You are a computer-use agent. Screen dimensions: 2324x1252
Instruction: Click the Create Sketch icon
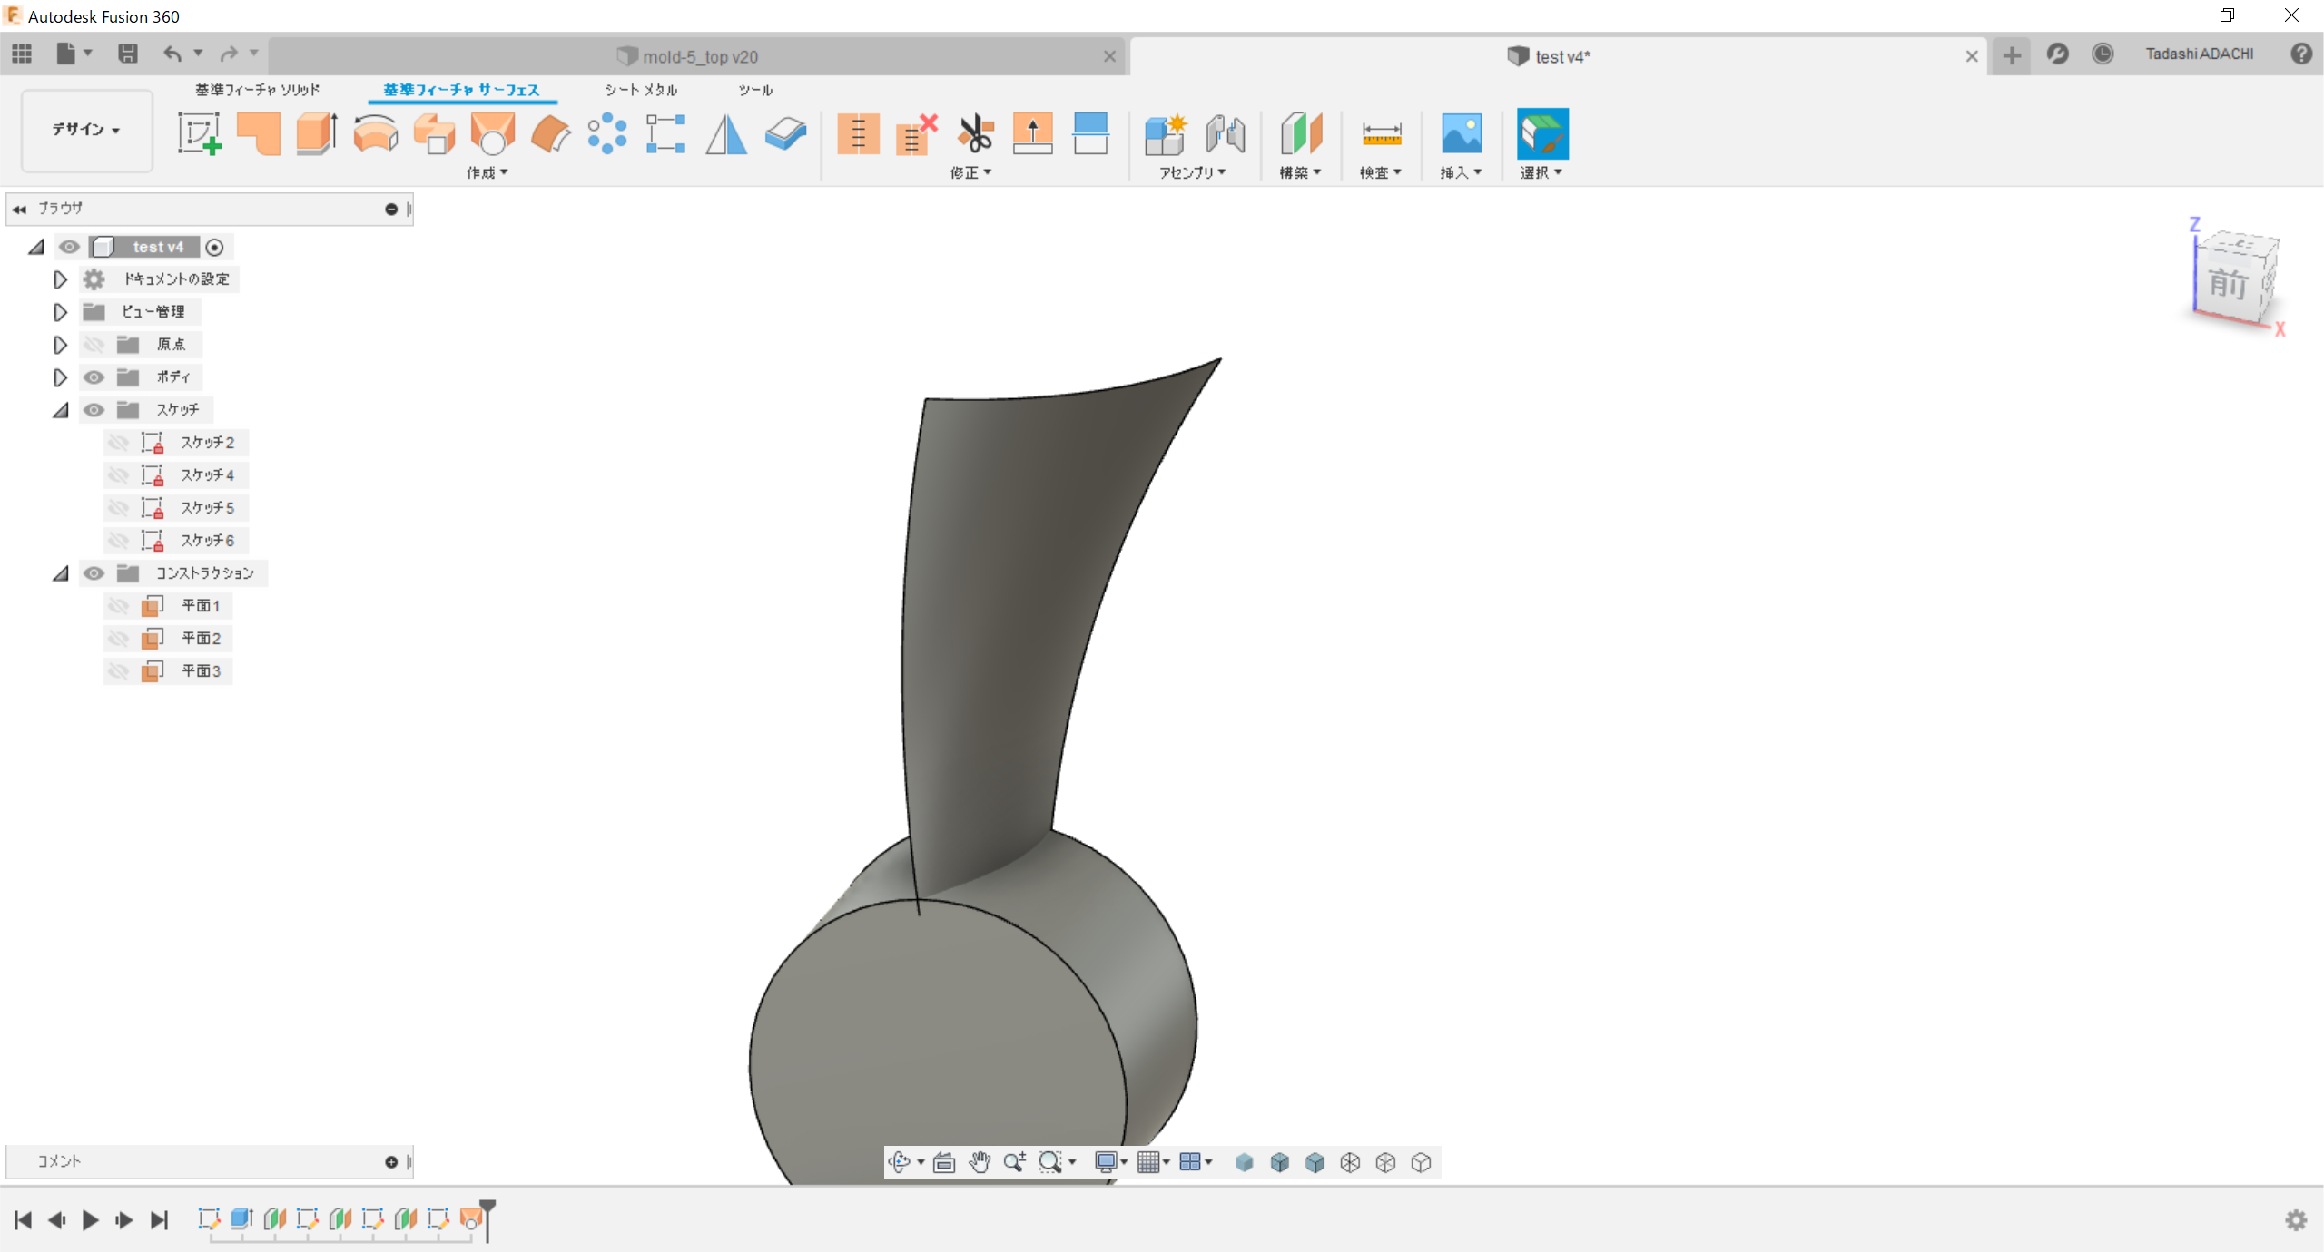[199, 134]
